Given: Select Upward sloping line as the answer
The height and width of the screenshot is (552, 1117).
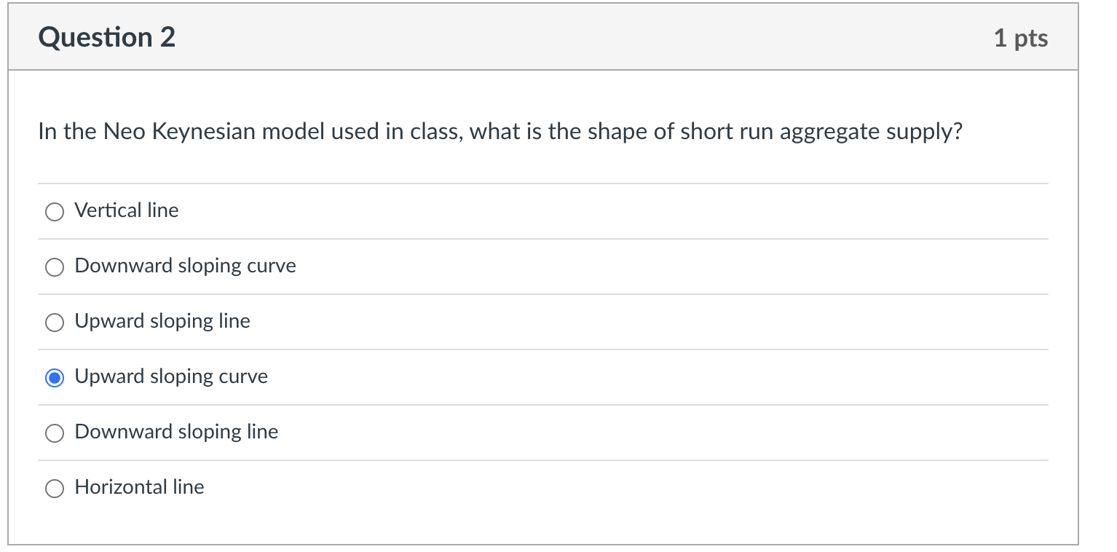Looking at the screenshot, I should coord(54,323).
